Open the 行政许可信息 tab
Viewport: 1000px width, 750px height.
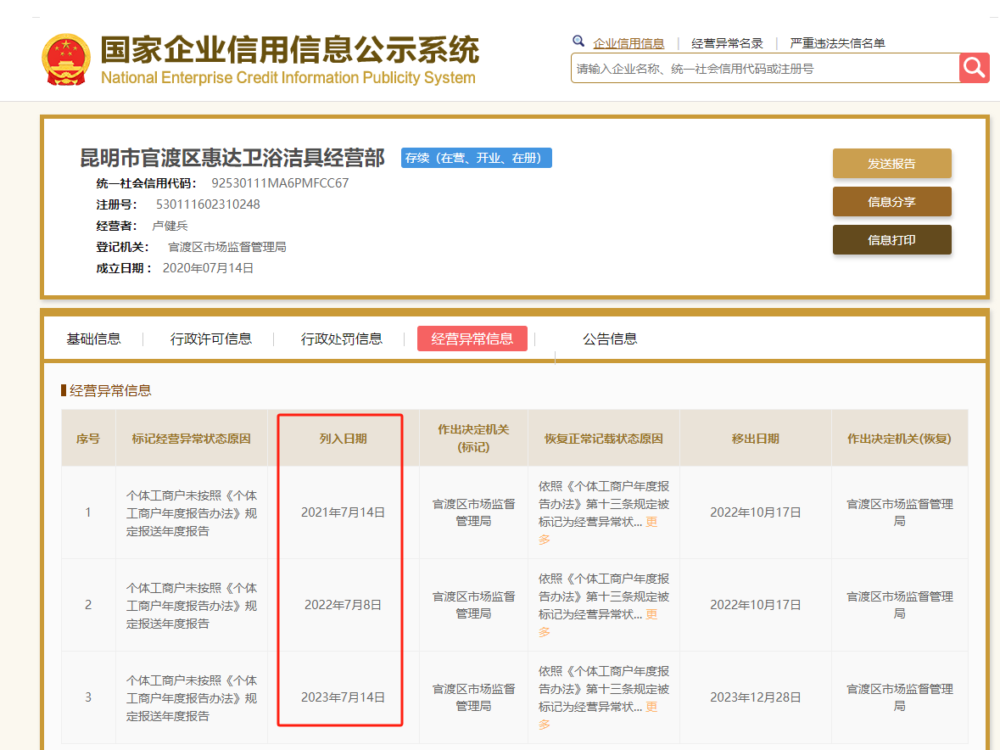click(x=211, y=339)
